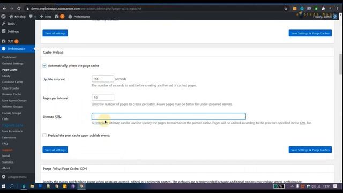Open Support submenu

pos(7,150)
